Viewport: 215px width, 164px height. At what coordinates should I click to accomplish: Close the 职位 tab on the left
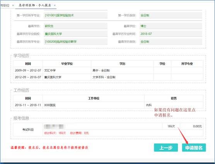click(x=13, y=5)
